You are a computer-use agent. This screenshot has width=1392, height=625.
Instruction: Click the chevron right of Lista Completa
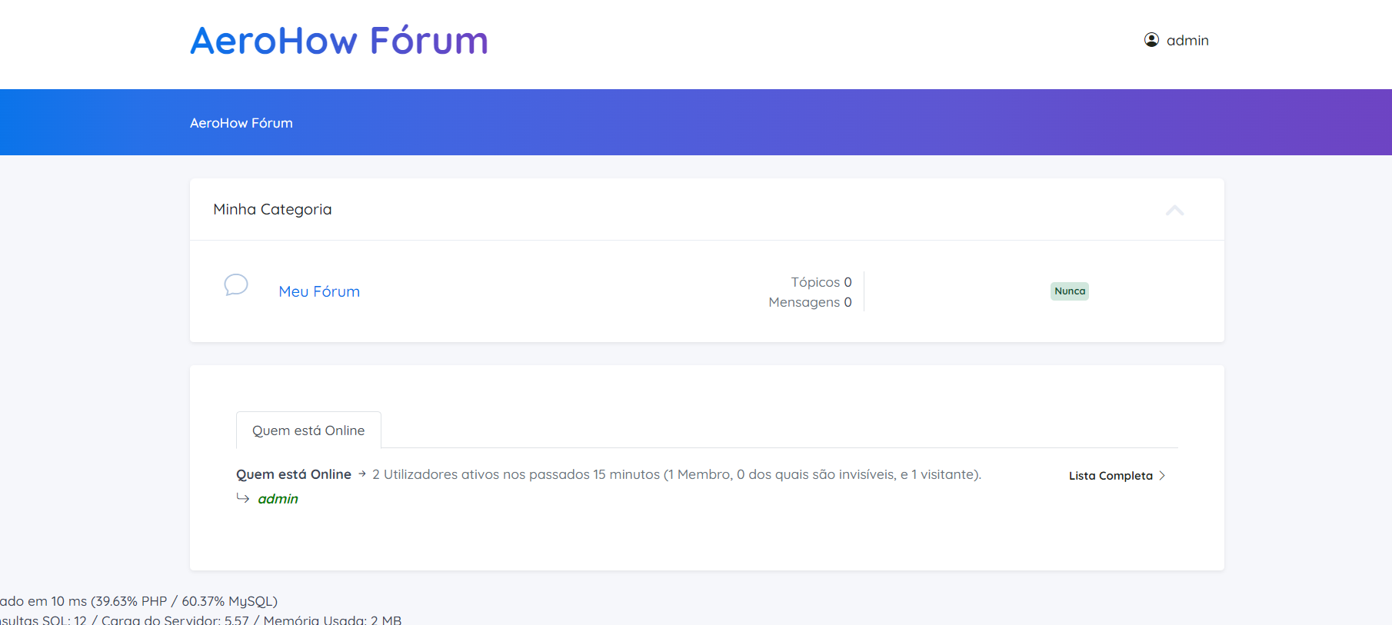coord(1162,476)
